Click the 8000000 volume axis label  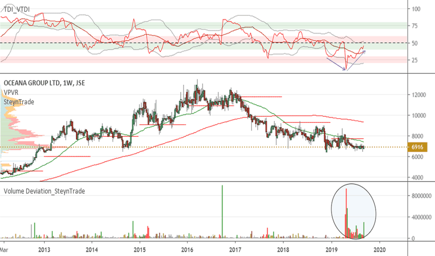point(421,196)
